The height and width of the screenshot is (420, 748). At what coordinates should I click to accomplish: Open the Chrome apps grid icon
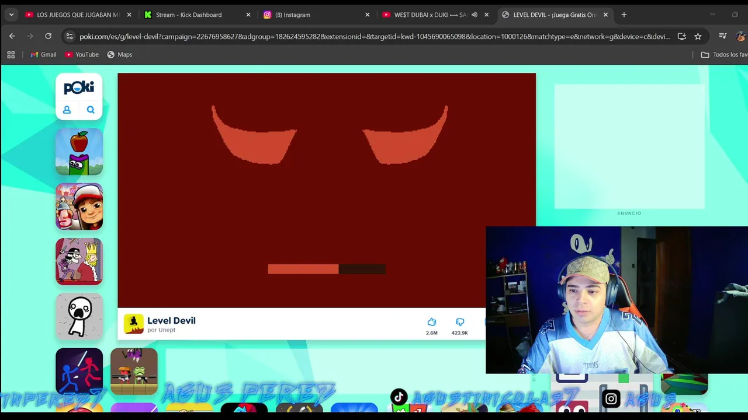pos(11,54)
